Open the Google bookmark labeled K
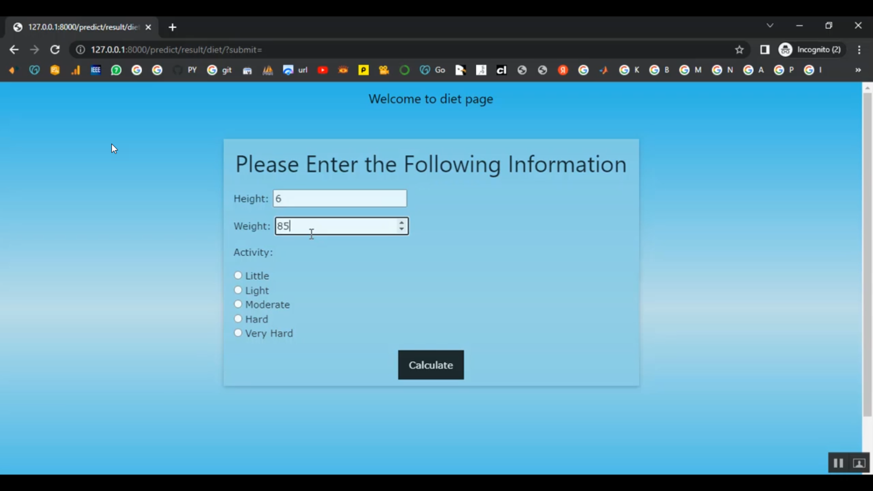Screen dimensions: 873x491 click(629, 70)
